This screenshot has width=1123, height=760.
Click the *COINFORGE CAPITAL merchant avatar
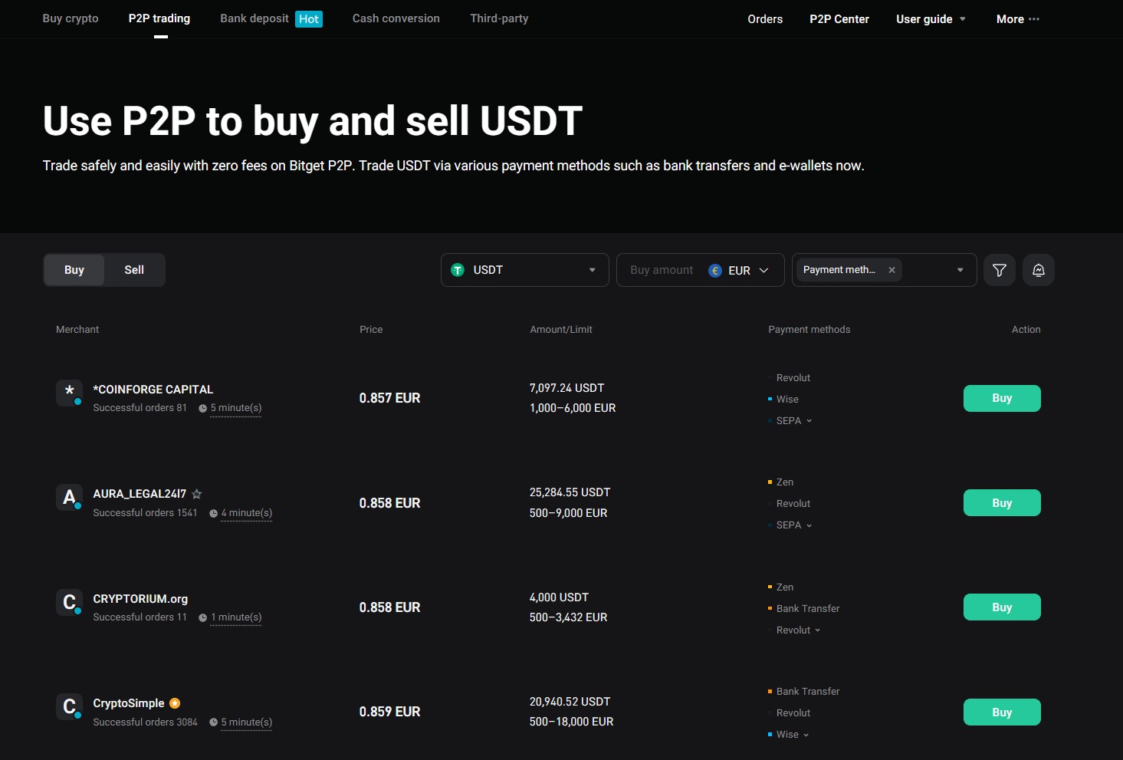coord(69,393)
